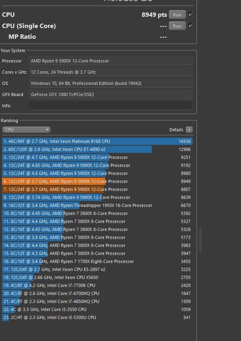Click the GFX Board field

(x=110, y=94)
